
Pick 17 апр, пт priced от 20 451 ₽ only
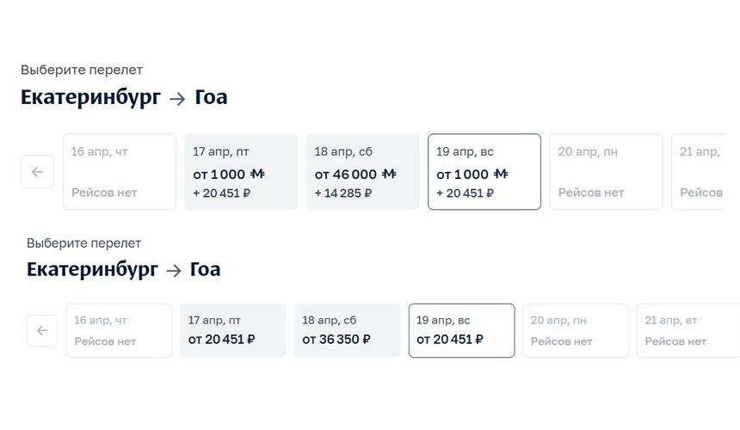(232, 330)
